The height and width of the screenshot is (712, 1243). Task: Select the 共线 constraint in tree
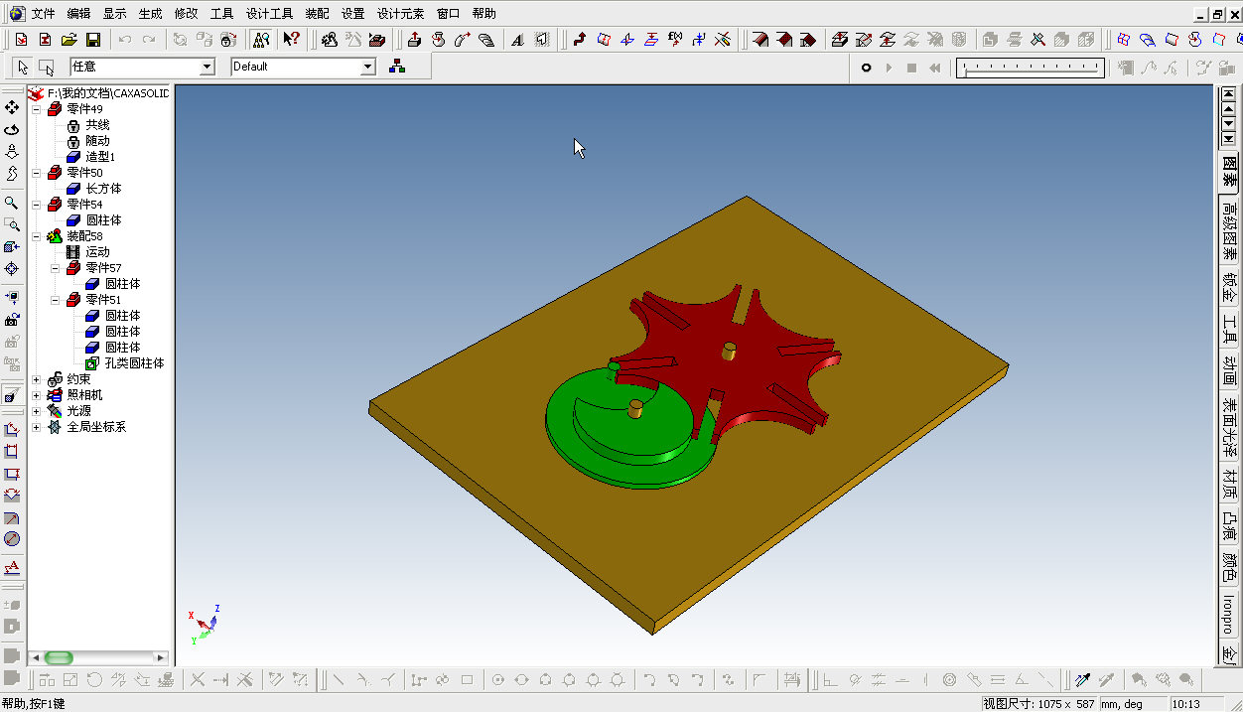[x=97, y=125]
